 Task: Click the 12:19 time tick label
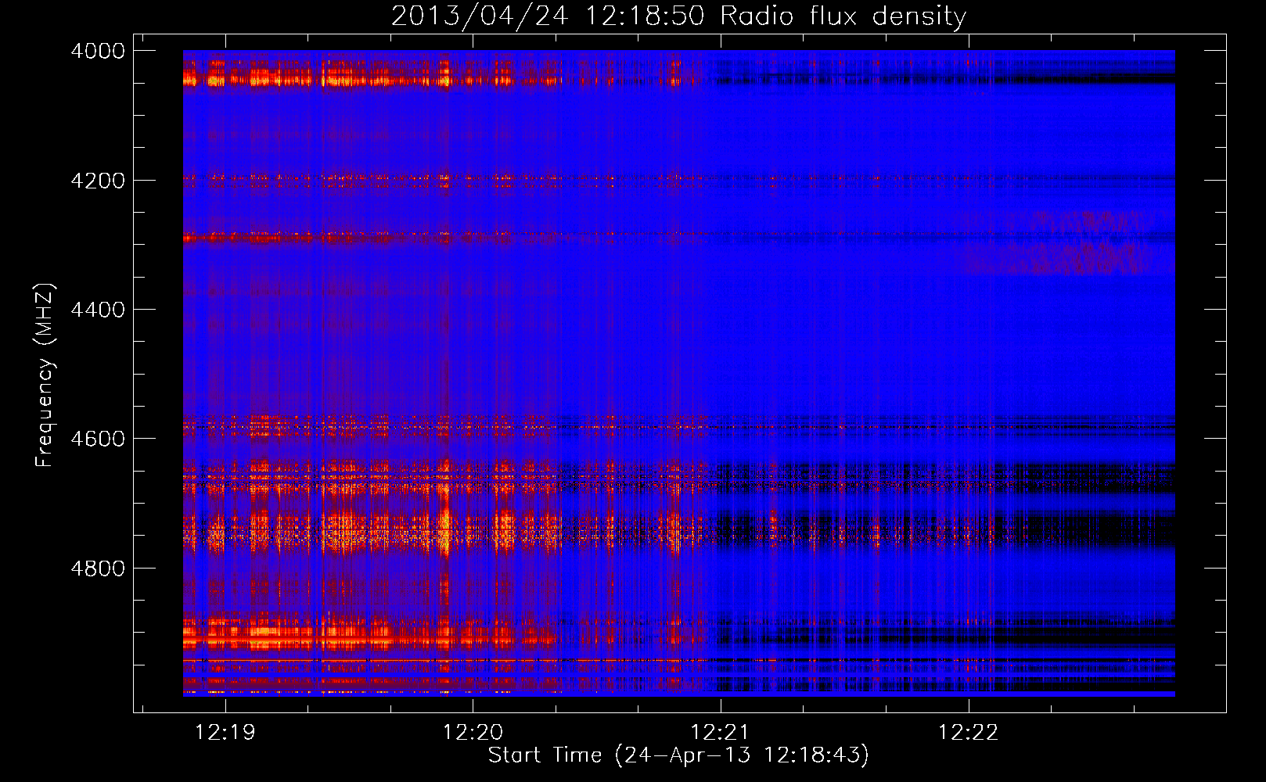[225, 733]
